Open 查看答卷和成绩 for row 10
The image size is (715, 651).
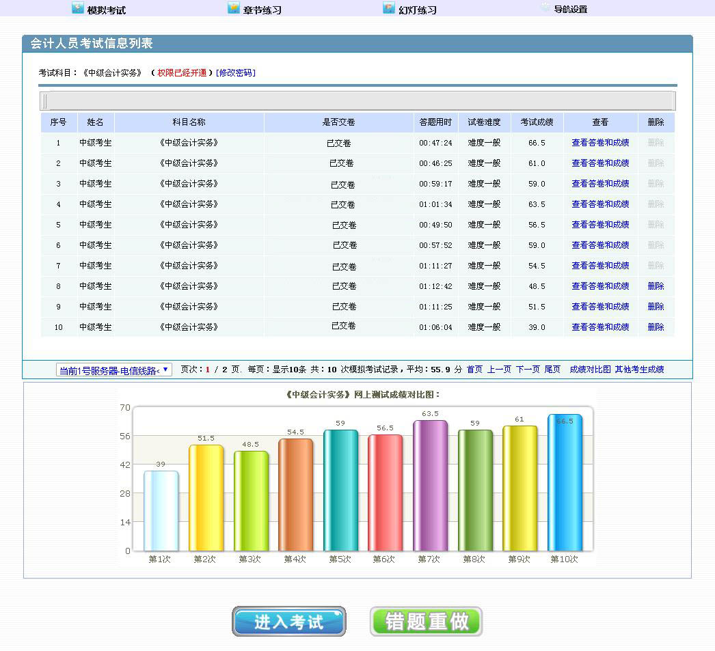pos(600,327)
